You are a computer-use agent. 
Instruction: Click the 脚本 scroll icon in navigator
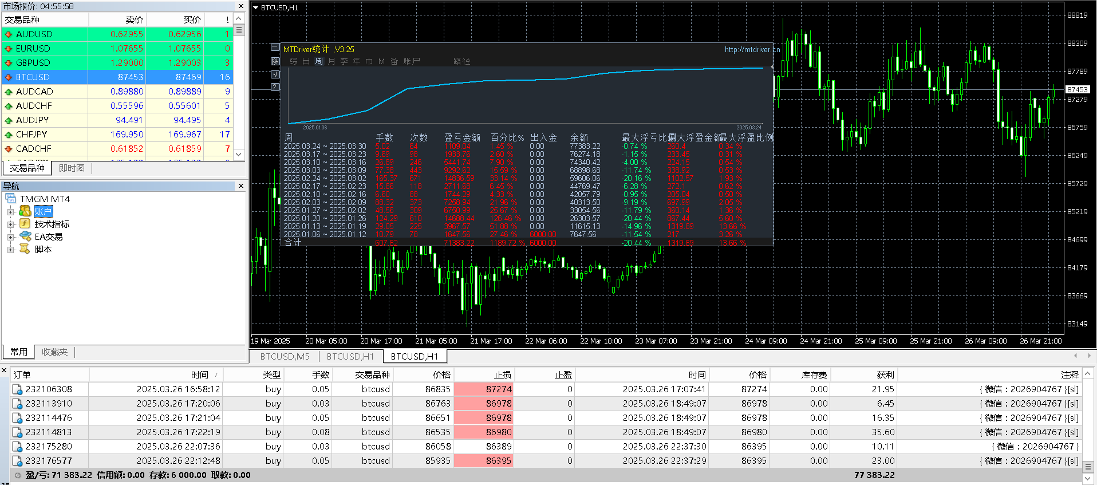tap(25, 249)
